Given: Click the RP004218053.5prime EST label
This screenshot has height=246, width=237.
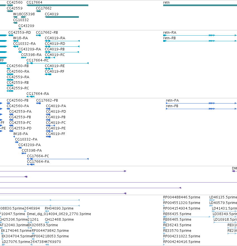Looking at the screenshot, I should click(x=50, y=236).
